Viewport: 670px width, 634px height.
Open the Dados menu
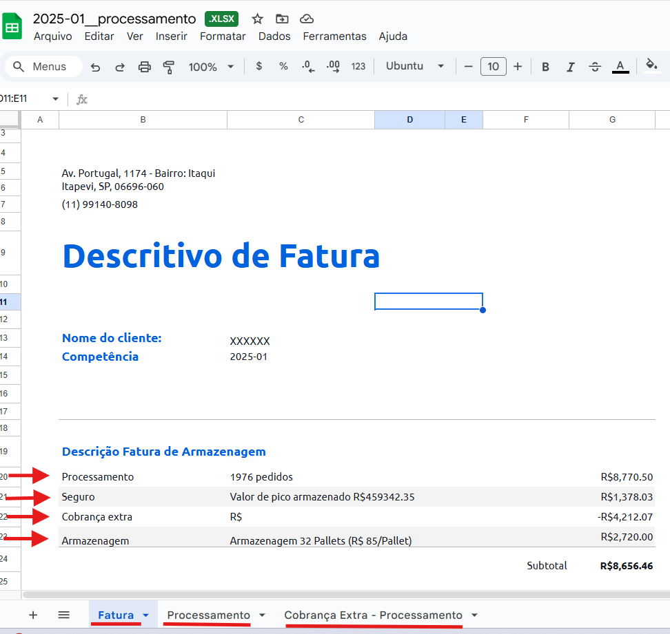pos(274,36)
